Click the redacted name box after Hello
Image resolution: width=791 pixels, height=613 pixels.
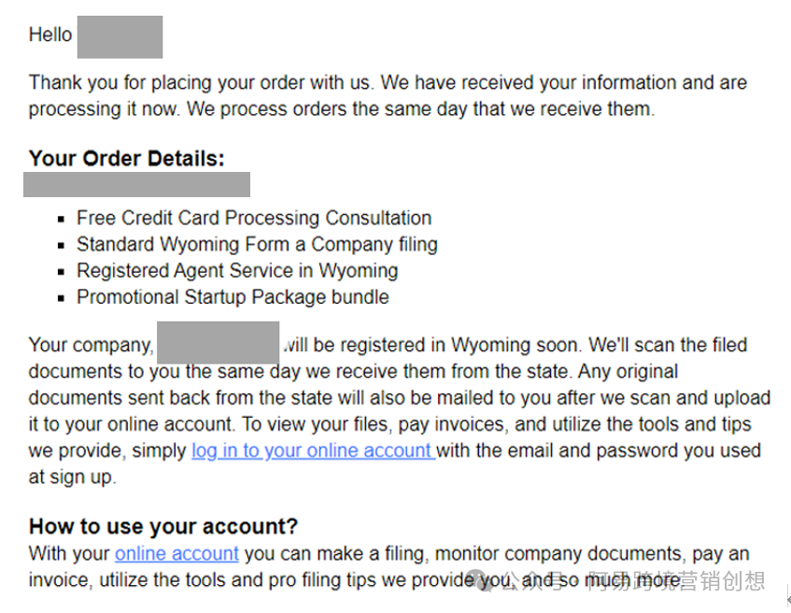tap(120, 36)
